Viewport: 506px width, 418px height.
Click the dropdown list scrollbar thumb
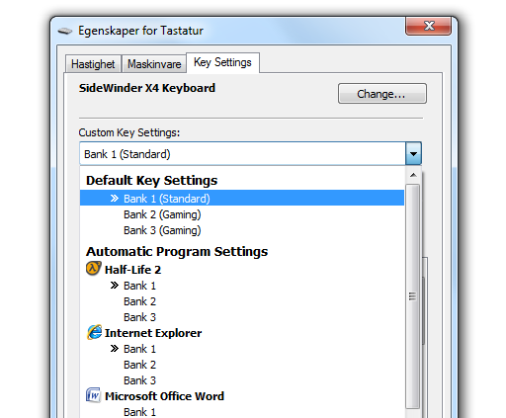[x=412, y=296]
